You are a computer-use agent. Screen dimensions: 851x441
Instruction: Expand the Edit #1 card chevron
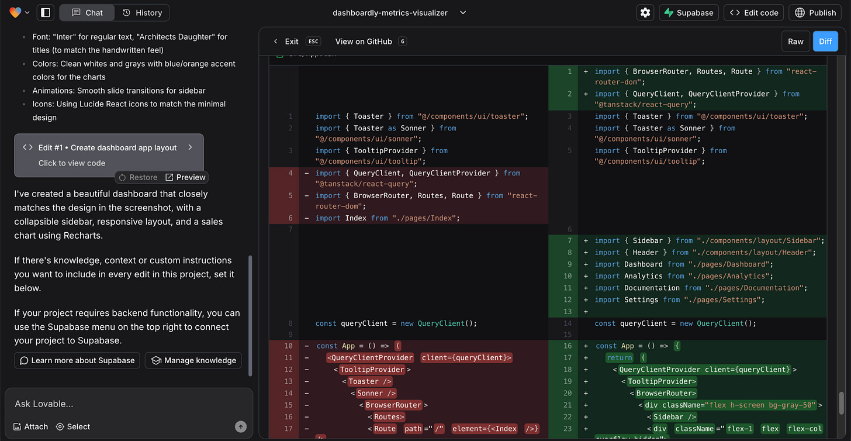190,147
